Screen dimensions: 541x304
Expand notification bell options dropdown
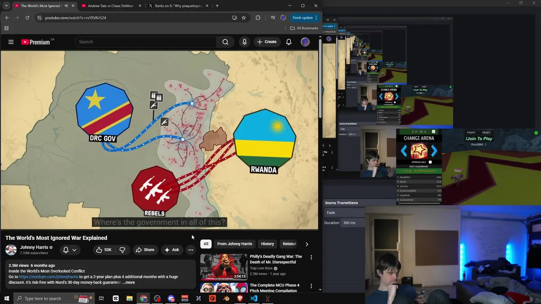[x=74, y=250]
